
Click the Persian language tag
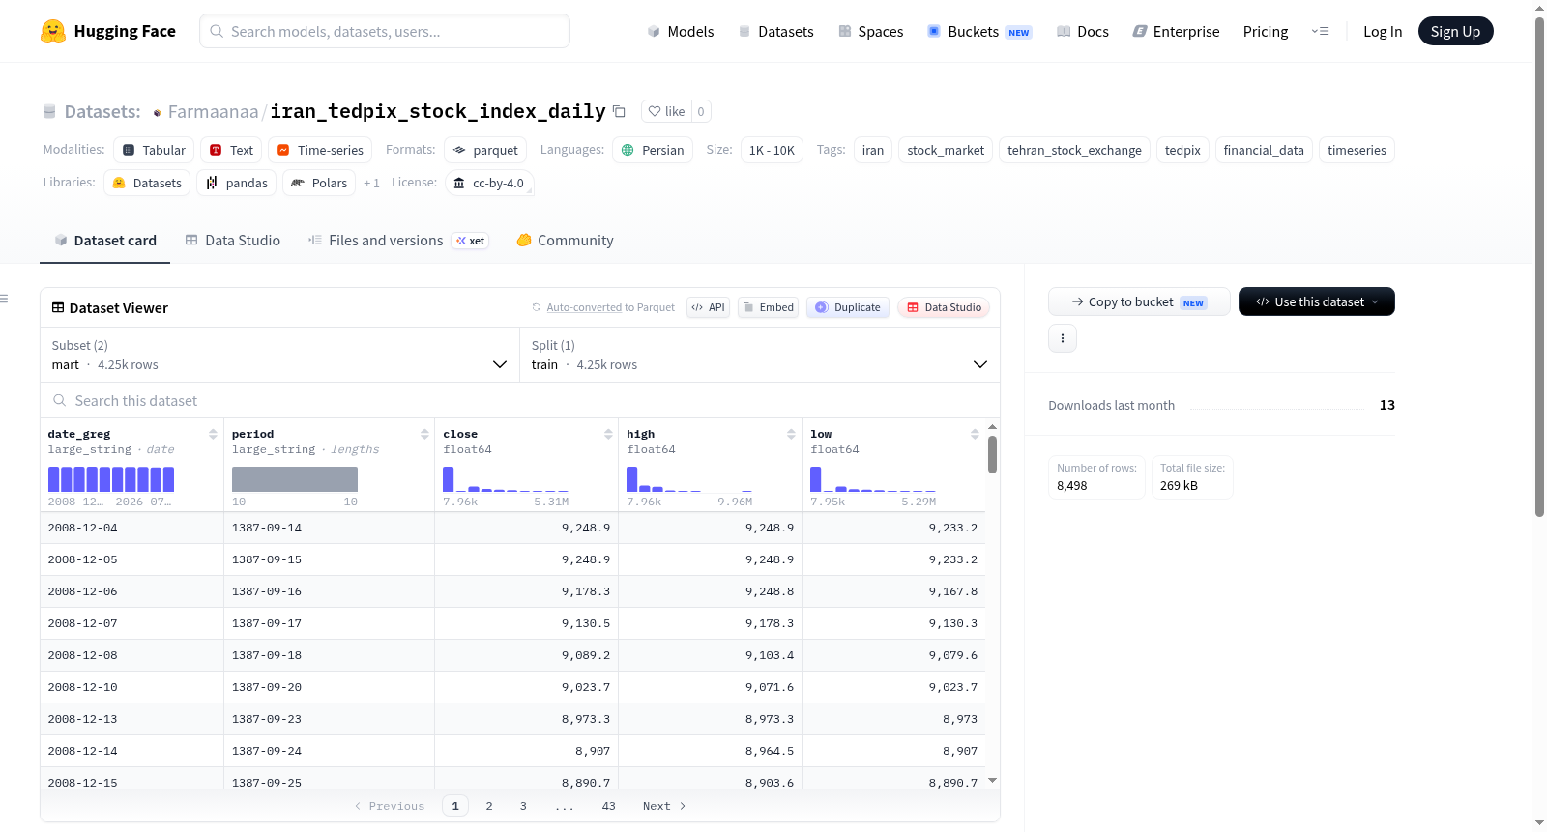pyautogui.click(x=653, y=150)
